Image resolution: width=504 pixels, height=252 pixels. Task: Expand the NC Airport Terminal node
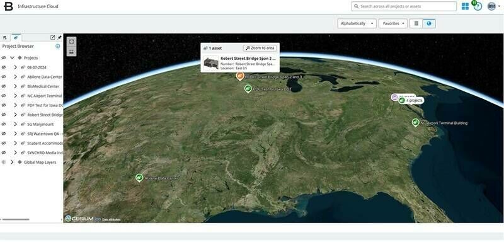[x=15, y=96]
